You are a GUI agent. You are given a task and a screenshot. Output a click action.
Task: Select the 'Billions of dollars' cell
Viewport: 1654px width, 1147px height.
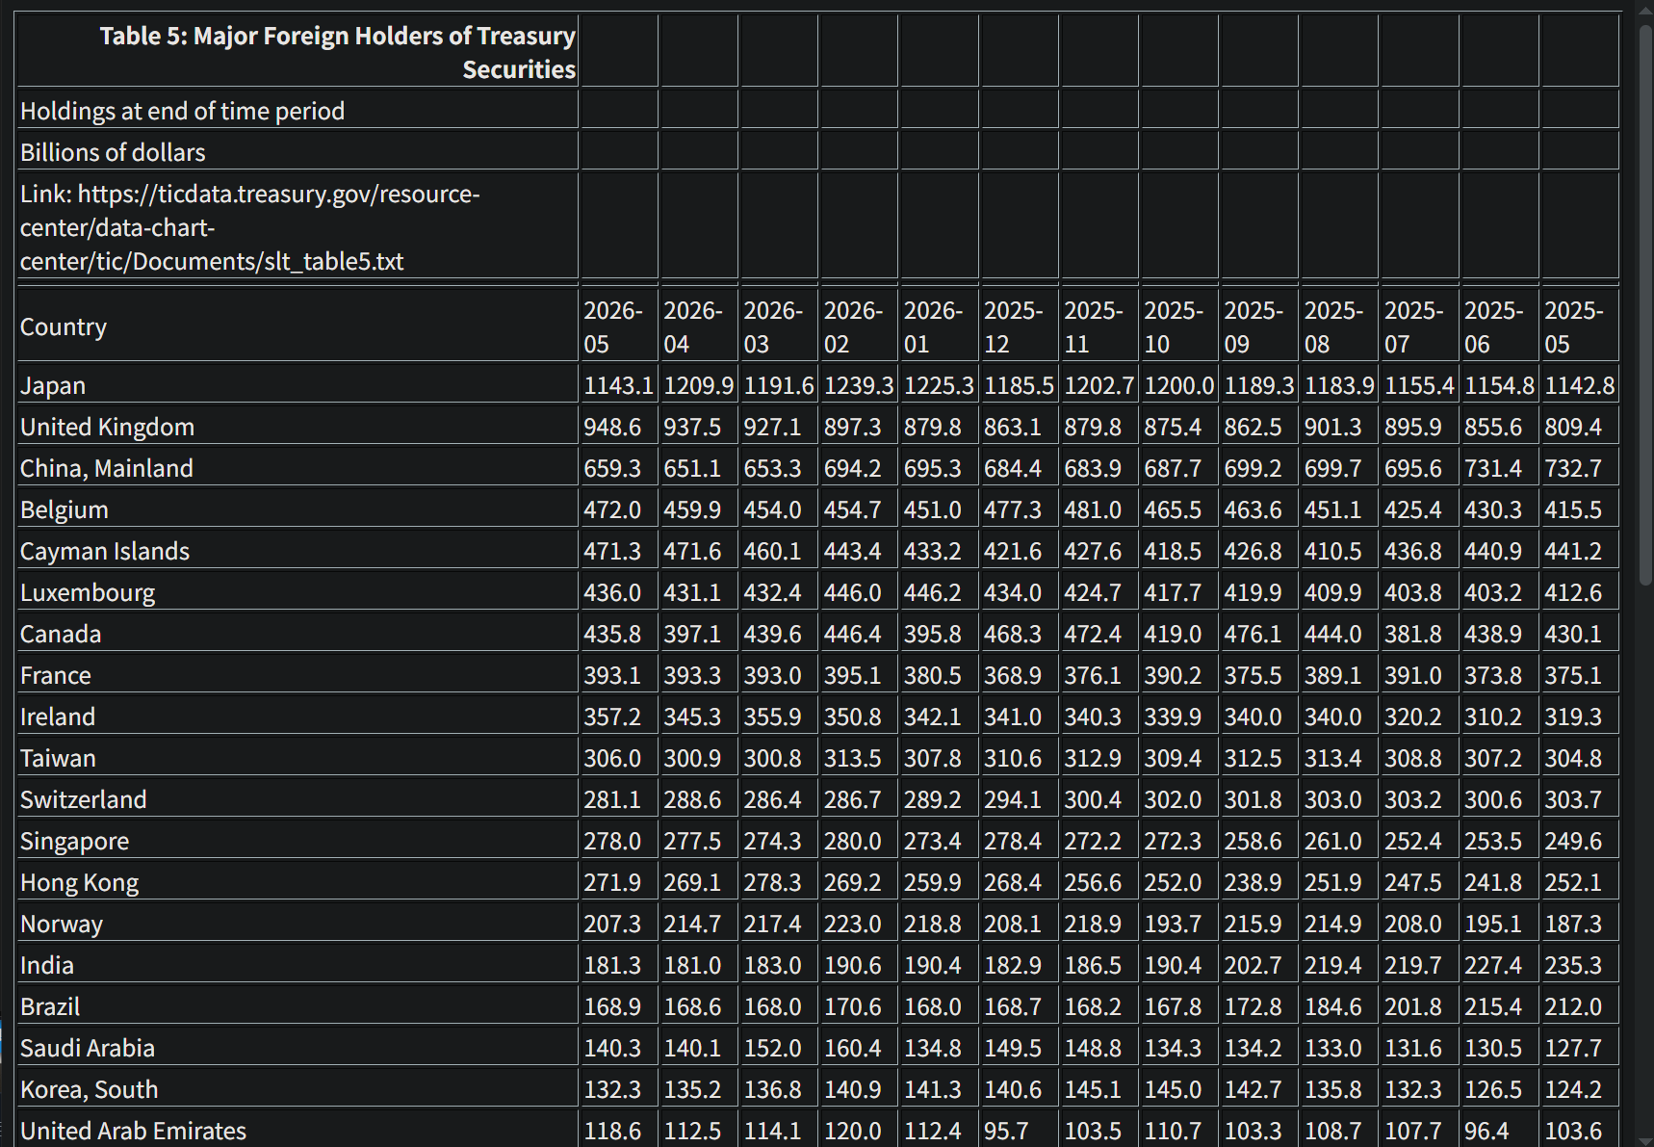click(297, 152)
